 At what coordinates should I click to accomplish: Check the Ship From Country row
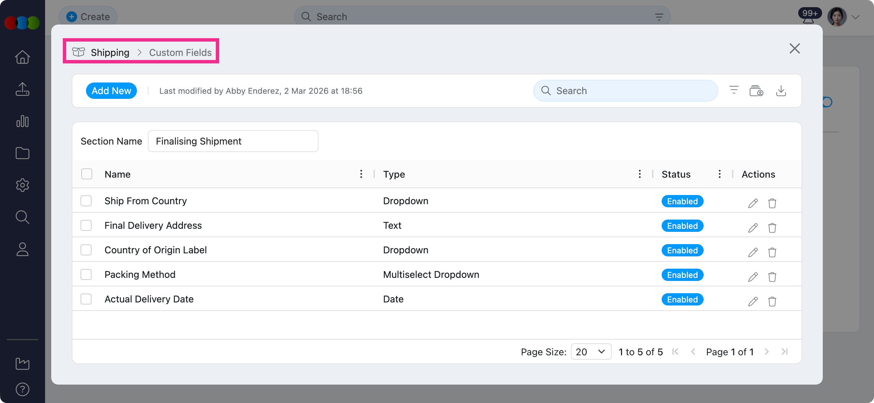point(86,201)
